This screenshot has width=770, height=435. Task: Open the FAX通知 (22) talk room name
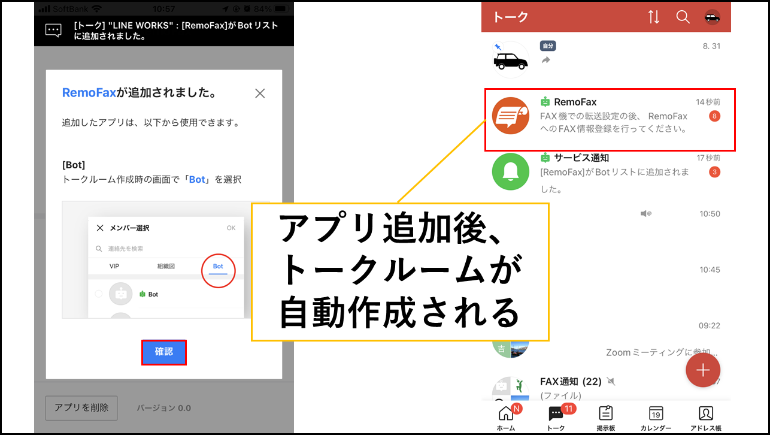click(x=571, y=382)
